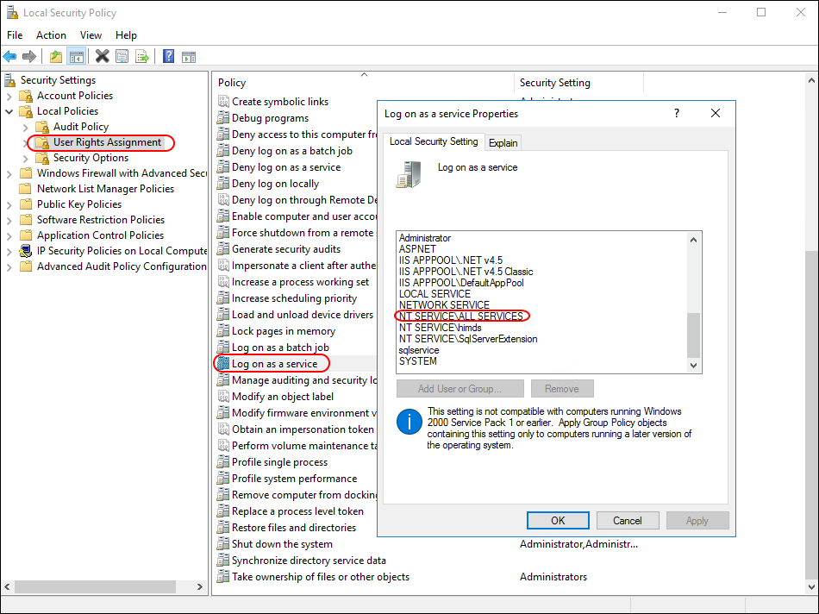The width and height of the screenshot is (819, 614).
Task: Click the OK button in the dialog
Action: click(x=558, y=520)
